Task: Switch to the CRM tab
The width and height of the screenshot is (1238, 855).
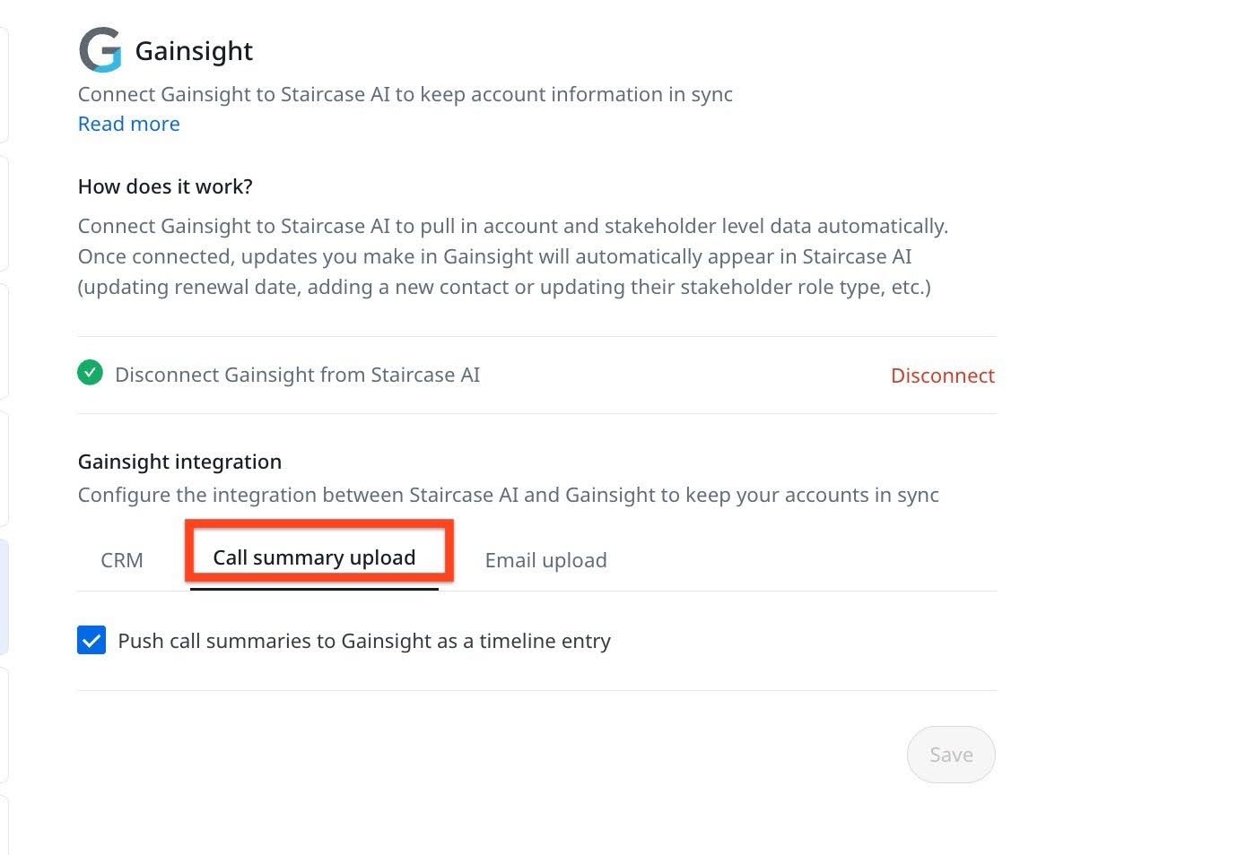Action: [x=122, y=559]
